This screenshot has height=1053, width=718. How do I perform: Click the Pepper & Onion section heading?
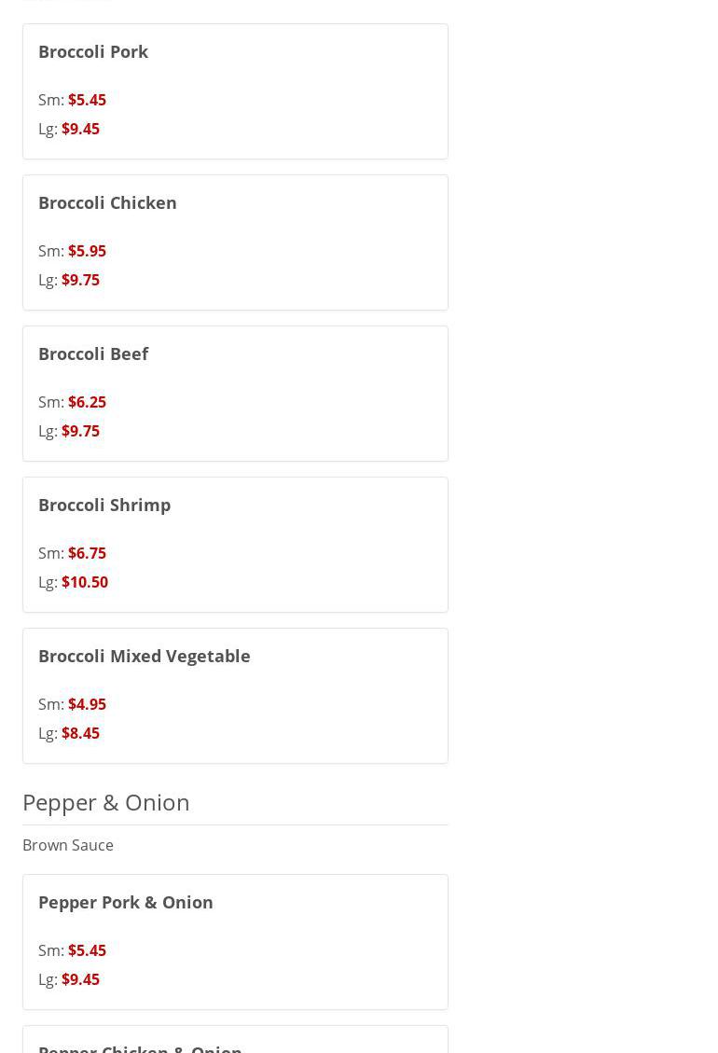106,802
